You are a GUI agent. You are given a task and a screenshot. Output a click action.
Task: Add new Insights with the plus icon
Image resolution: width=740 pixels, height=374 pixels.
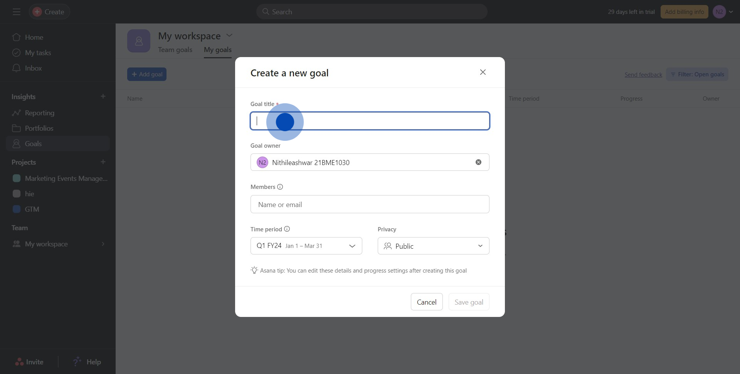(x=103, y=96)
